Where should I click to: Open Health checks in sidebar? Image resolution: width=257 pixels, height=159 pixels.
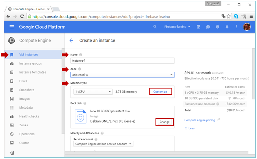[x=33, y=116]
